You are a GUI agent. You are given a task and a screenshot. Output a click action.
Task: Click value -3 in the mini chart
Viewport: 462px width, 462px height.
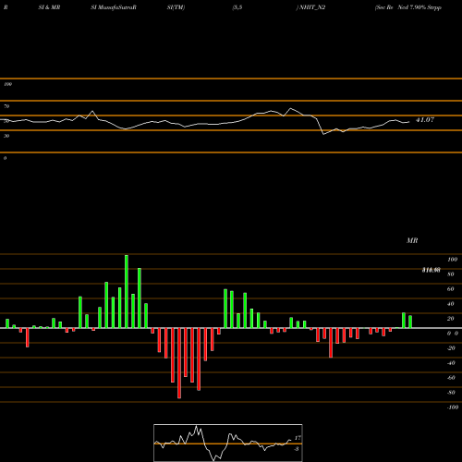(297, 449)
